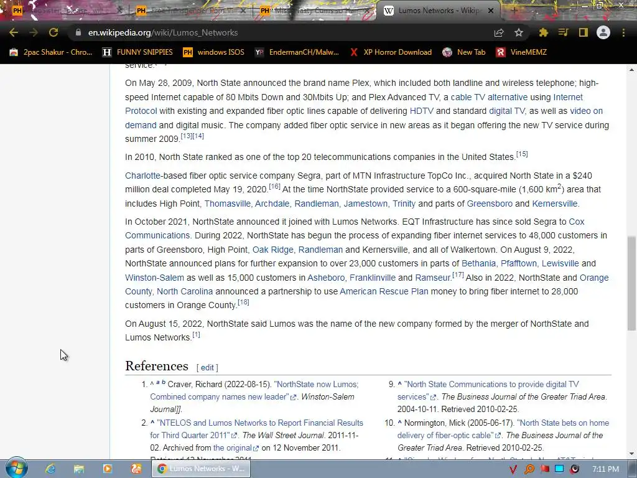Image resolution: width=637 pixels, height=478 pixels.
Task: Follow the Kernersville link
Action: 554,204
